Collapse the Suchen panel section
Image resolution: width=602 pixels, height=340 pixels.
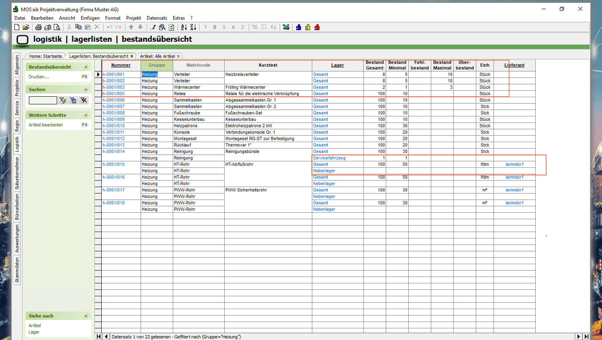coord(86,90)
